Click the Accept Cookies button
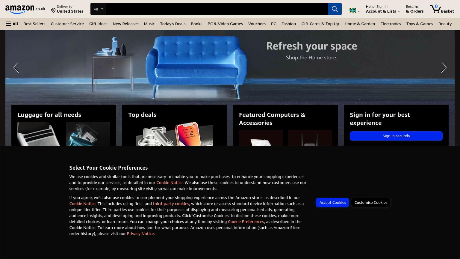Image resolution: width=460 pixels, height=259 pixels. [332, 202]
